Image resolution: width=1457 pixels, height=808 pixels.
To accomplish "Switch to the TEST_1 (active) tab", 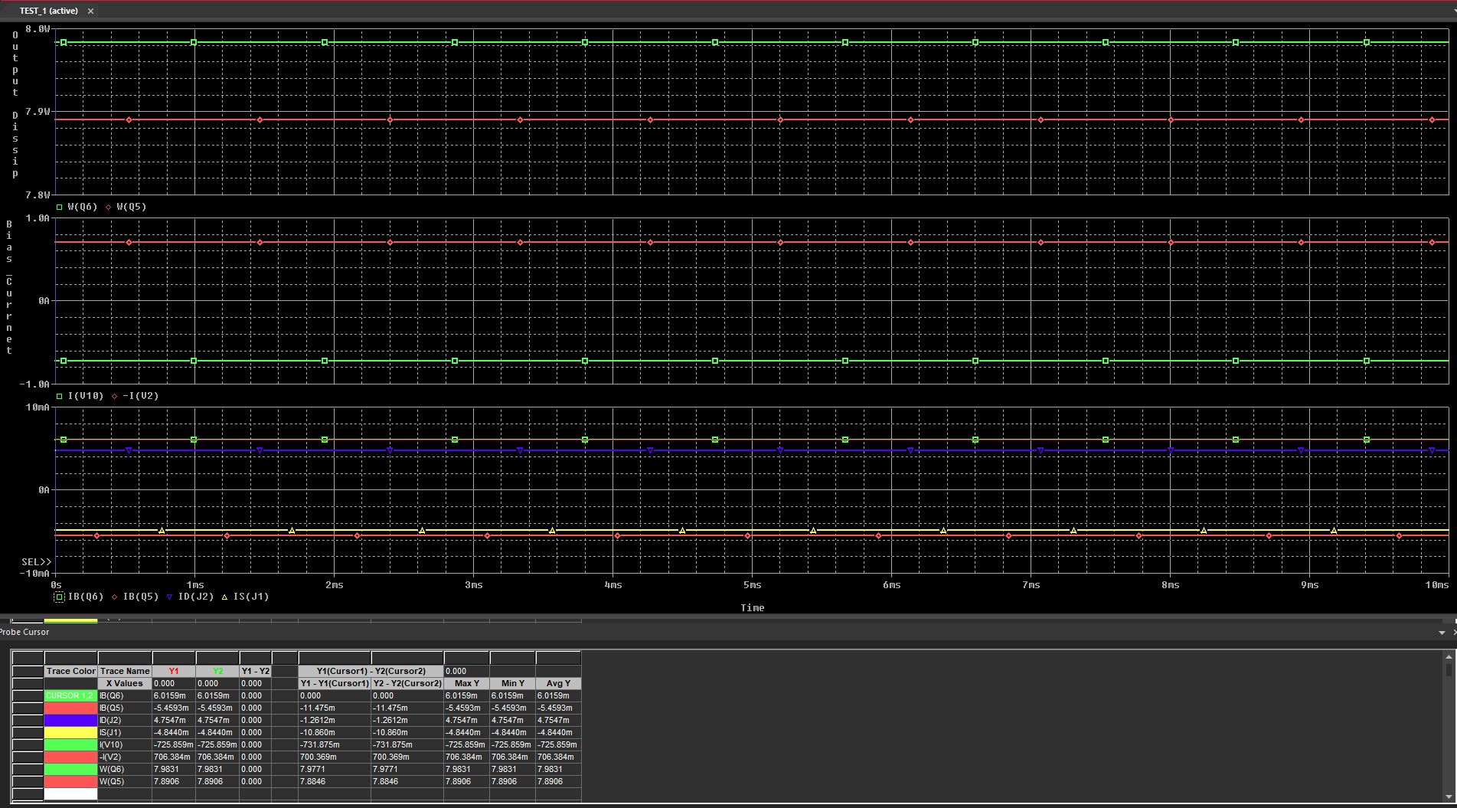I will click(48, 11).
